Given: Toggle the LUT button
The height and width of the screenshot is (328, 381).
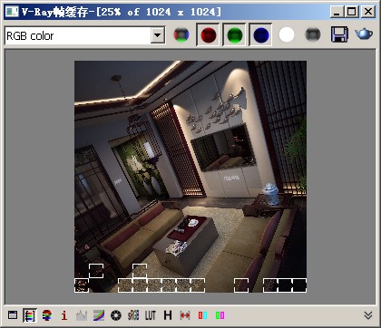Looking at the screenshot, I should point(151,315).
